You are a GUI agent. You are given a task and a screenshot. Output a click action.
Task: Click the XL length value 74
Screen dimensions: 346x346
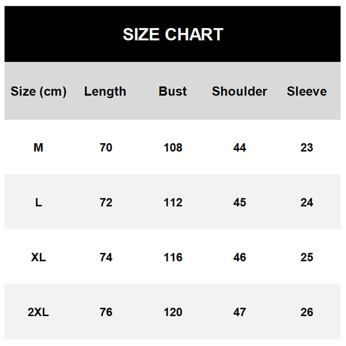click(x=106, y=257)
